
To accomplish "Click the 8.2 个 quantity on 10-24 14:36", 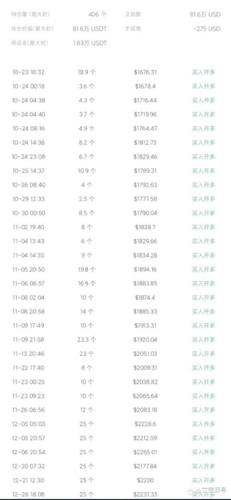I will pos(86,143).
